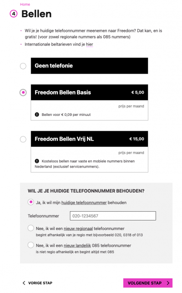
Task: Click the 'nieuw landelijk' underlined link
Action: coord(77,246)
